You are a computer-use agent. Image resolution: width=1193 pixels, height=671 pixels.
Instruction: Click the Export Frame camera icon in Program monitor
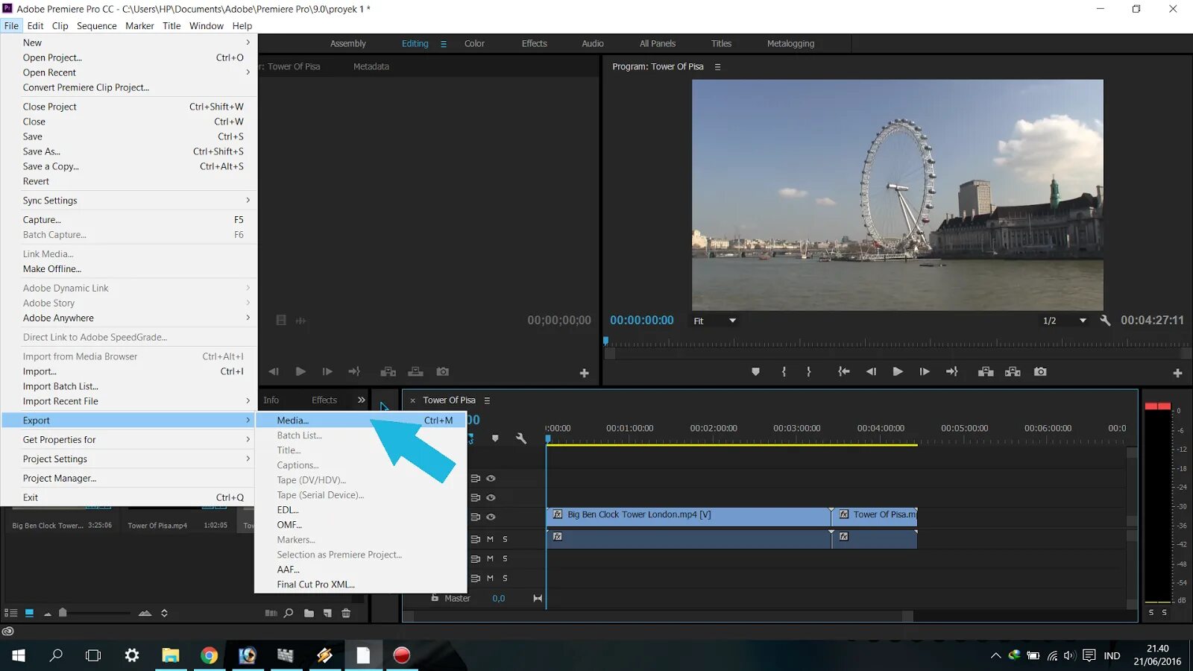click(1040, 371)
